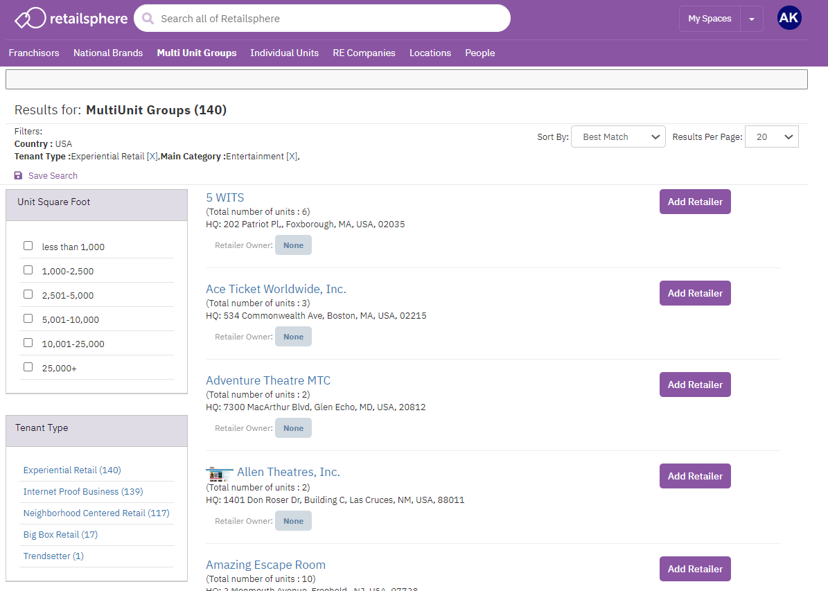Open the AK user avatar
The width and height of the screenshot is (828, 591).
coord(789,18)
